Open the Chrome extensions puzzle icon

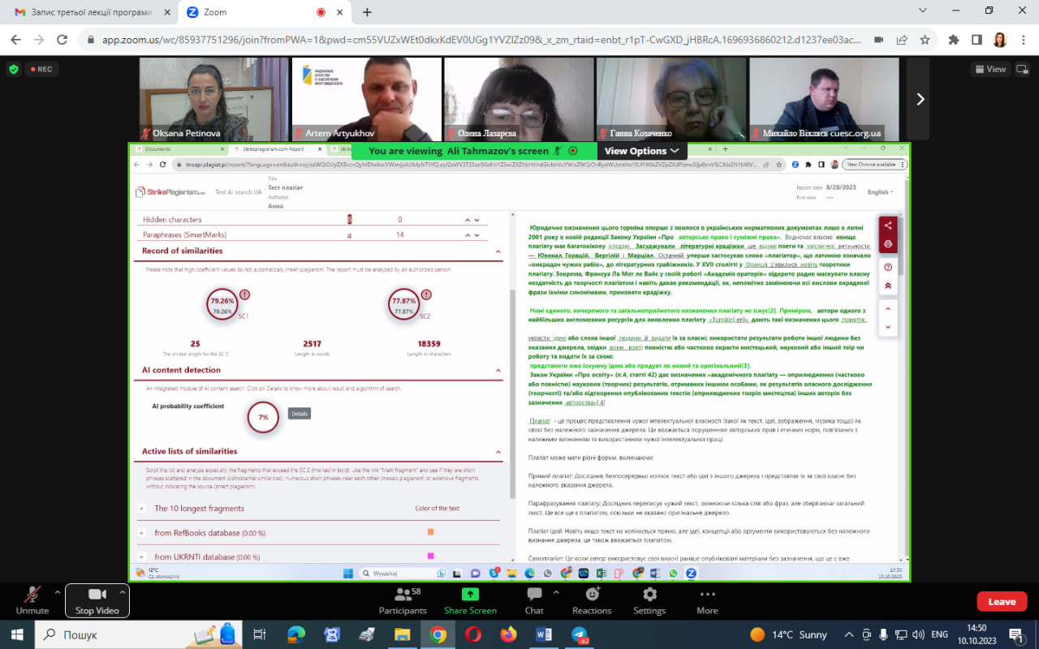pyautogui.click(x=954, y=40)
